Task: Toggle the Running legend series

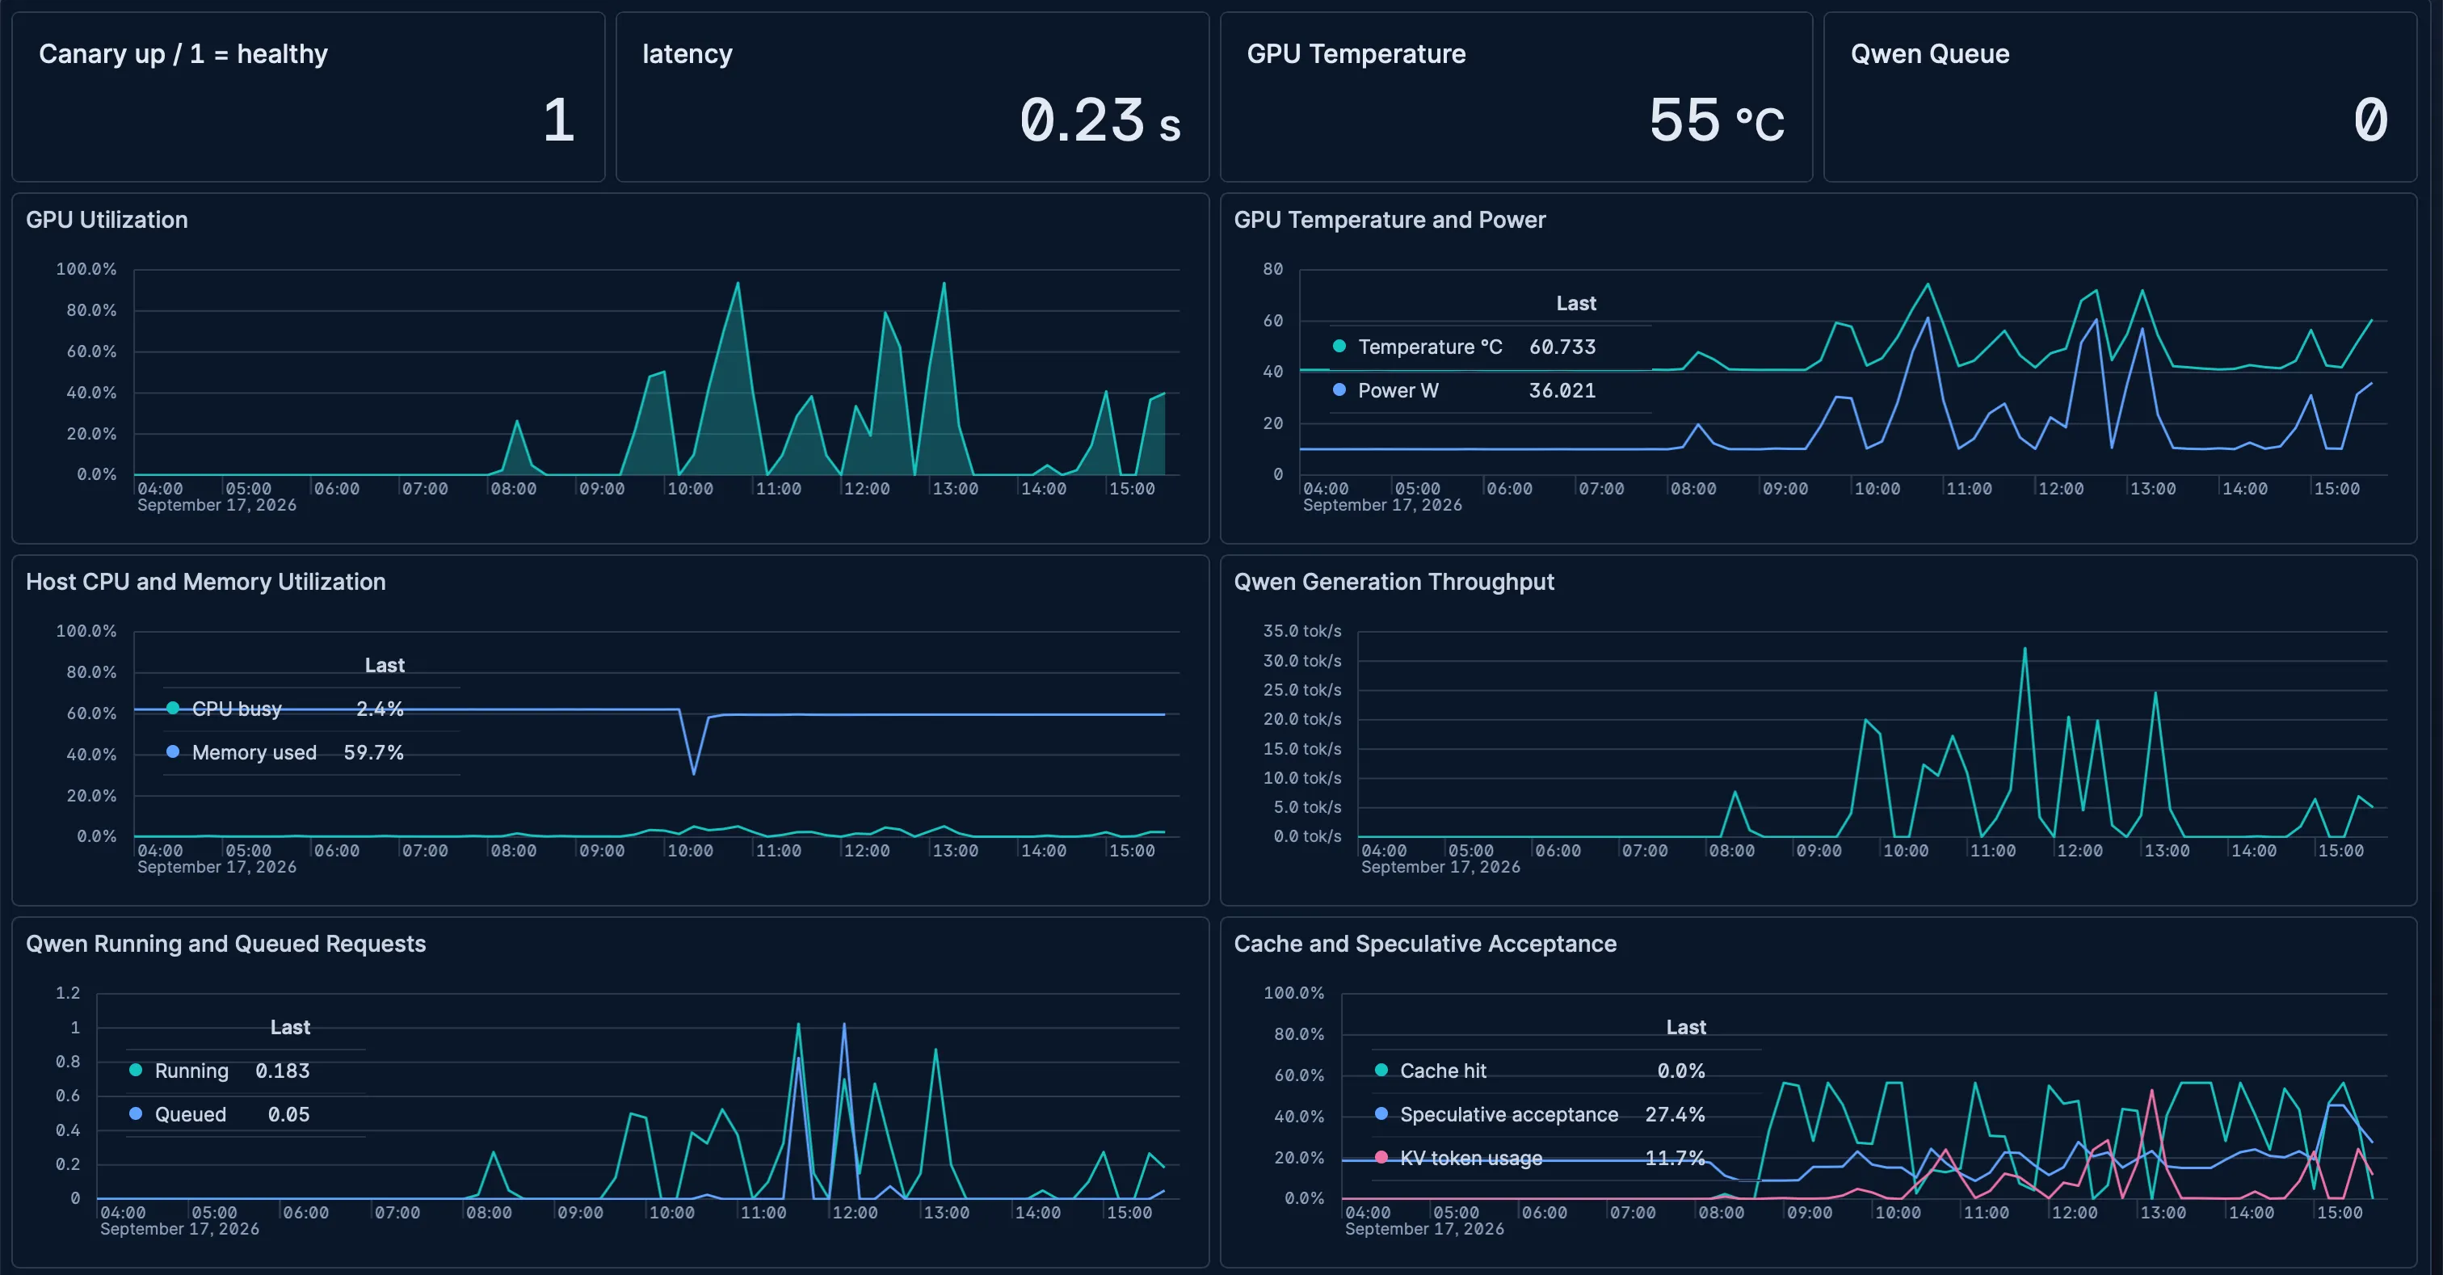Action: click(x=191, y=1071)
